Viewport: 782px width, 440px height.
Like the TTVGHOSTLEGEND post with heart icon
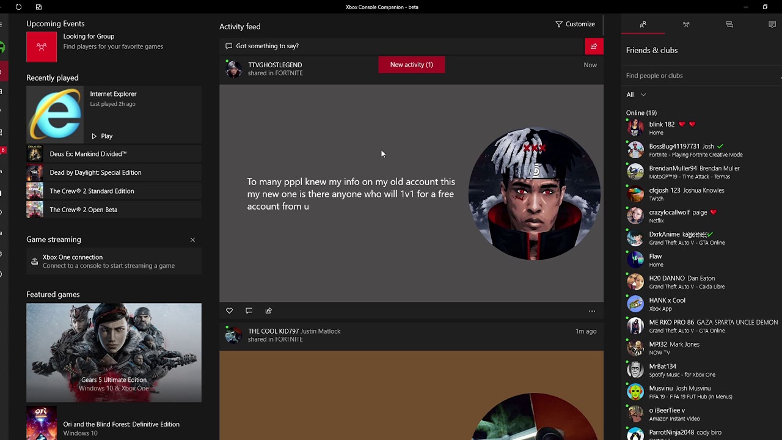[229, 311]
